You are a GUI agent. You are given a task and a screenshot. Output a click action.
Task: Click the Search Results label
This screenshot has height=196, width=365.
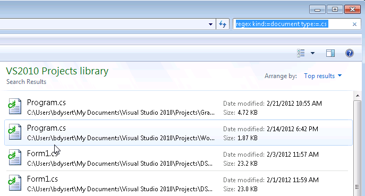click(27, 82)
